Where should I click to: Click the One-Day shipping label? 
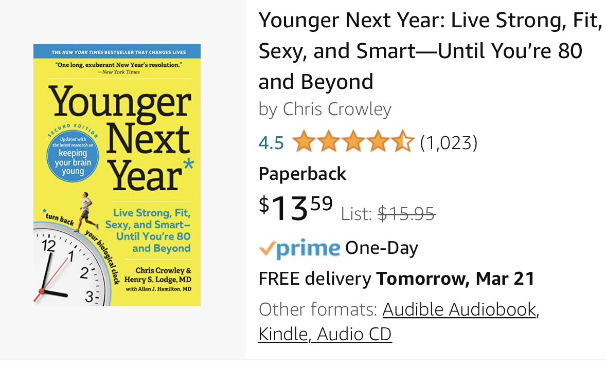tap(382, 248)
